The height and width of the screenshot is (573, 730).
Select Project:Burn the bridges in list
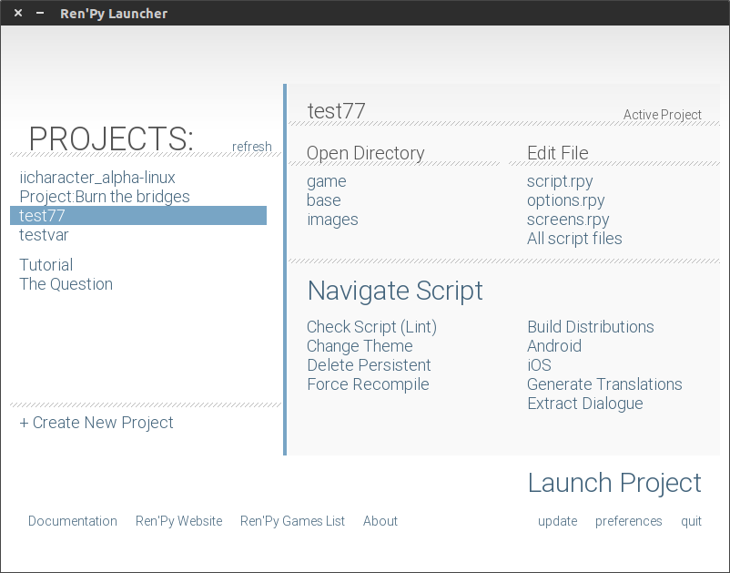pos(105,197)
